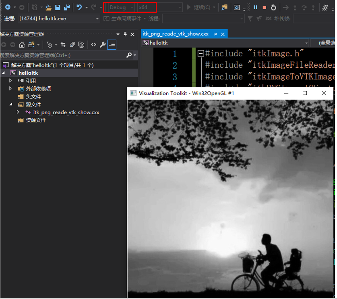Collapse the #include region on line 1
The width and height of the screenshot is (337, 299).
pos(201,53)
